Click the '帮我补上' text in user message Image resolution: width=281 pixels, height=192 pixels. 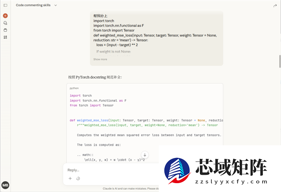(x=100, y=16)
